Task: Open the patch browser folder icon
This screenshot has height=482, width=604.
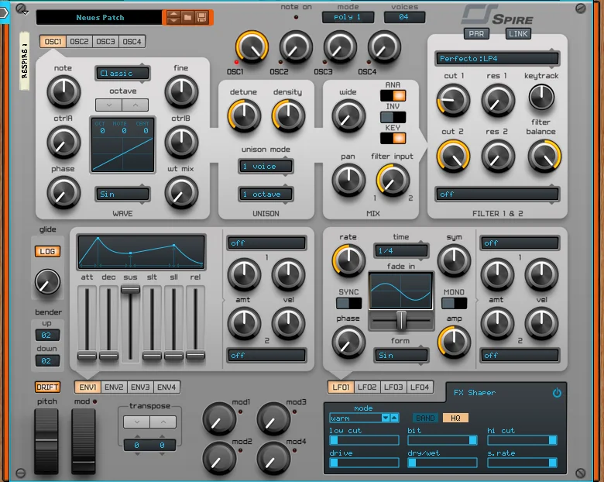Action: pyautogui.click(x=187, y=17)
